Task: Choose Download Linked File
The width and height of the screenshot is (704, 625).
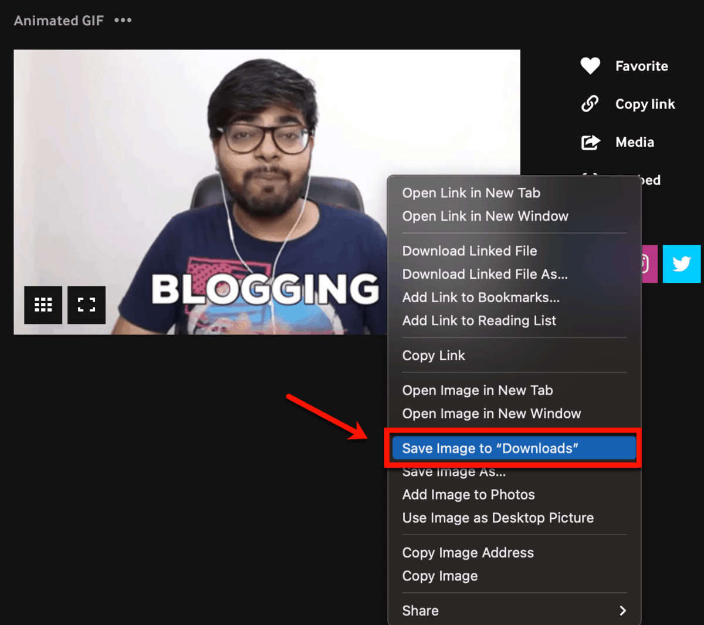Action: pyautogui.click(x=469, y=251)
